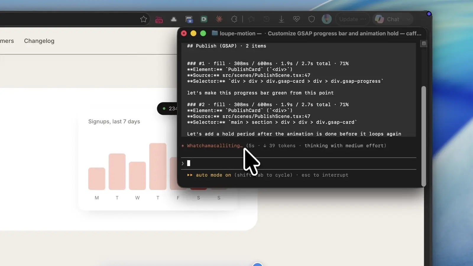This screenshot has height=266, width=473.
Task: Click the green video camera extension
Action: pyautogui.click(x=204, y=19)
